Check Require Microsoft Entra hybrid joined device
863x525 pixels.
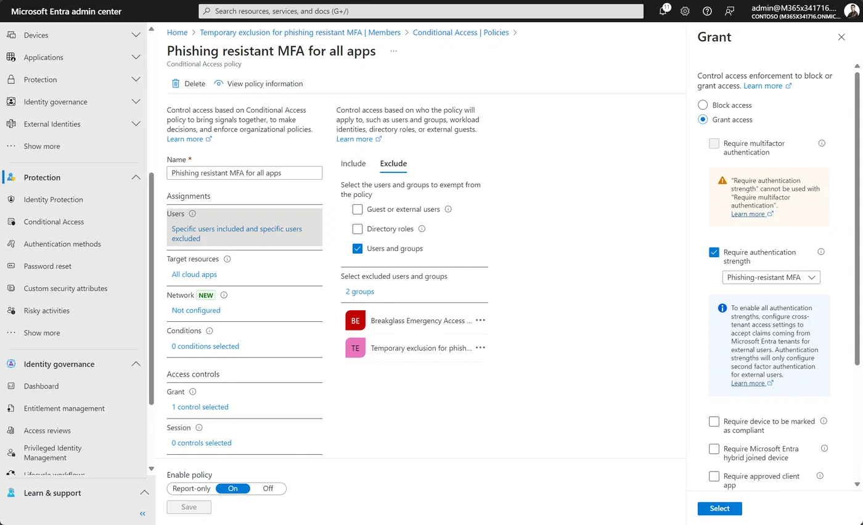714,449
